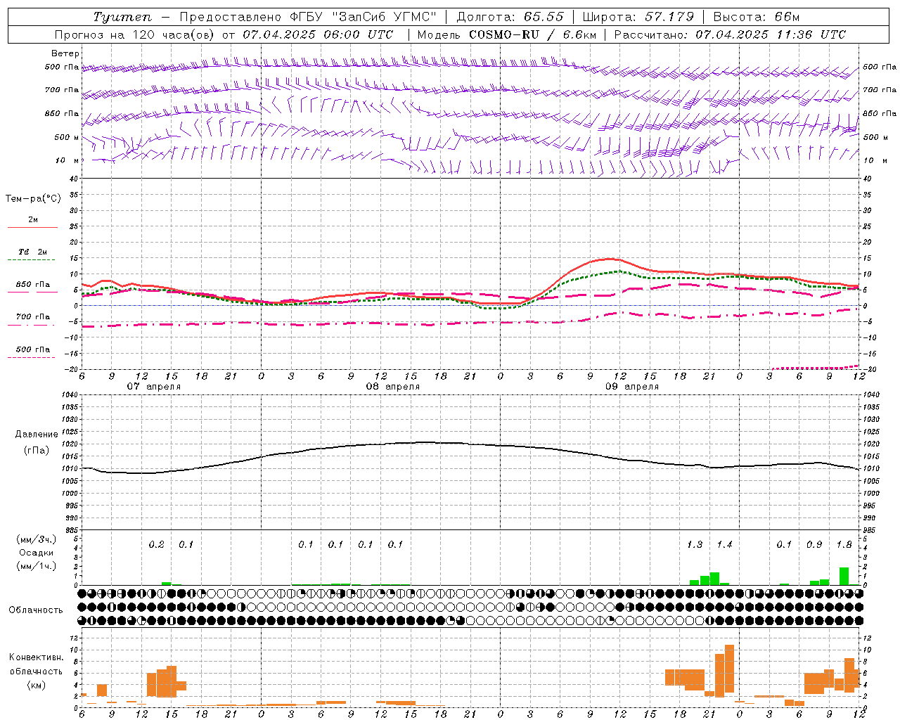Screen dimensions: 900x720
Task: Click the '(гПа)' pressure unit label
Action: pyautogui.click(x=37, y=451)
